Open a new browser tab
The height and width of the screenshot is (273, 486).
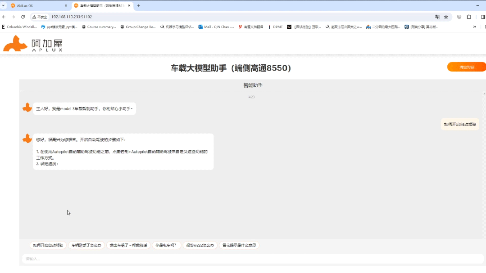[x=138, y=6]
